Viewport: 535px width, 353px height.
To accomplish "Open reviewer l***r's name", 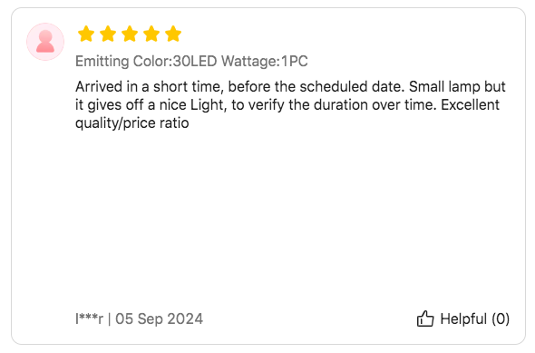I will 89,319.
